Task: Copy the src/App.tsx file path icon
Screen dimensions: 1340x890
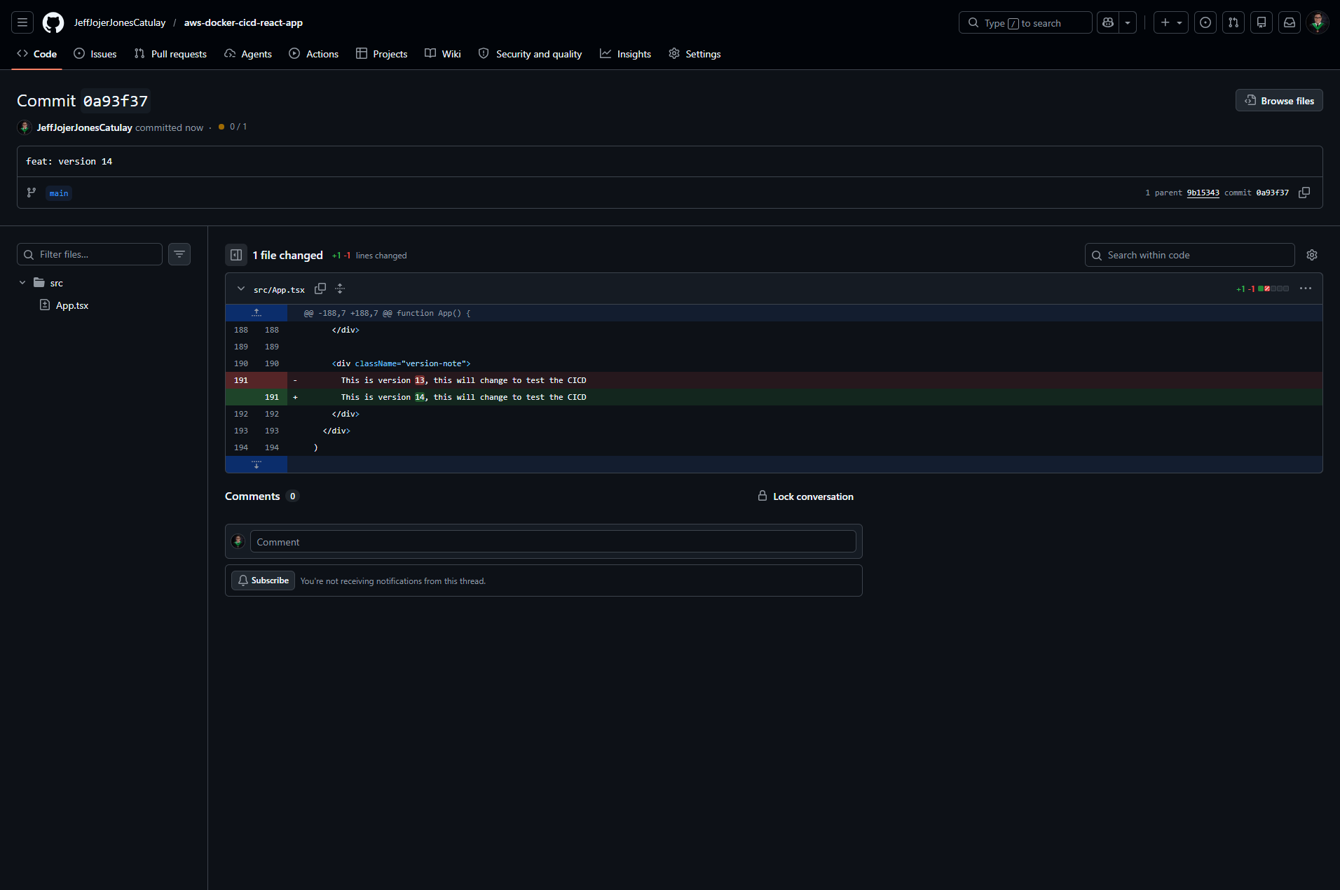Action: pyautogui.click(x=320, y=288)
